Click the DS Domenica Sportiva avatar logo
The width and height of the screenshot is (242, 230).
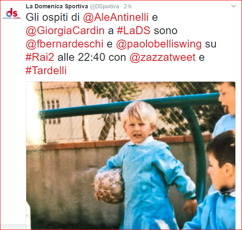12,13
